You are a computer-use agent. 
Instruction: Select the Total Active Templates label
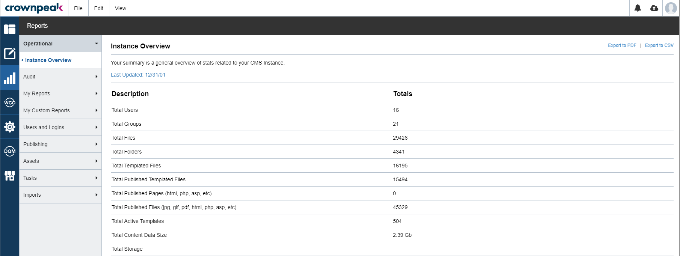[x=138, y=221]
